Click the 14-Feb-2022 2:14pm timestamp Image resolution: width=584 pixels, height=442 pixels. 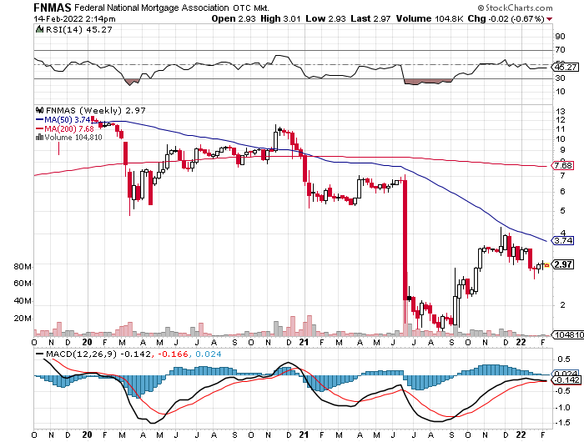74,19
